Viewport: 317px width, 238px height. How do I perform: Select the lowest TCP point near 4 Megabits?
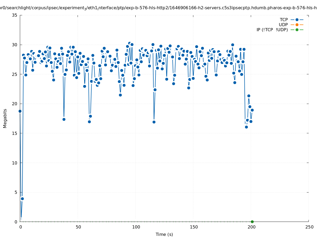22,199
